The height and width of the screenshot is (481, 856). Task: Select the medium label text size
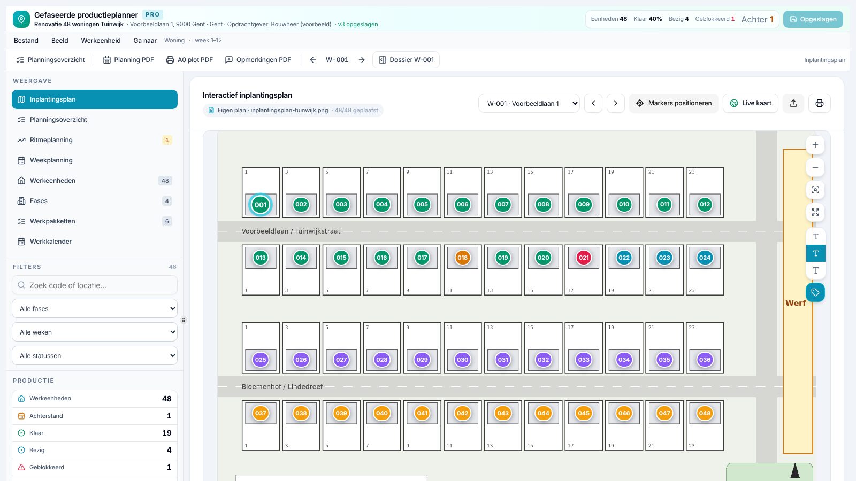[x=816, y=253]
